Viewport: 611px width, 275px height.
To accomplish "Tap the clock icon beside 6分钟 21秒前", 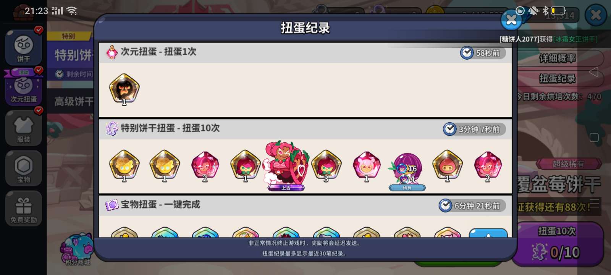I will click(445, 205).
